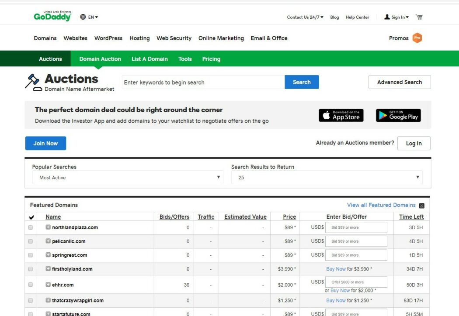Click the globe icon next to EN

[x=82, y=17]
